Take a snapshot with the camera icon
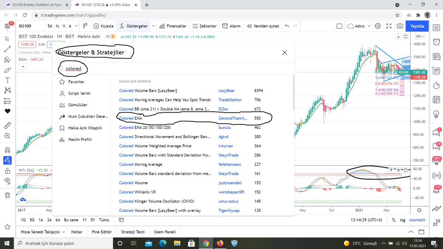443x249 pixels. pos(399,26)
